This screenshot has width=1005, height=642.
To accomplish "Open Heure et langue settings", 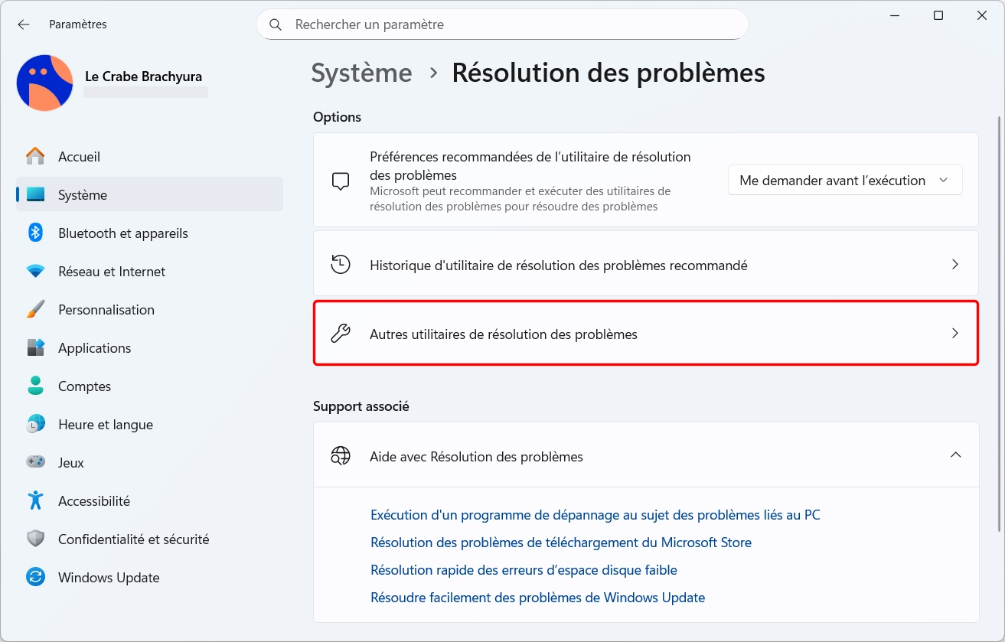I will point(105,425).
